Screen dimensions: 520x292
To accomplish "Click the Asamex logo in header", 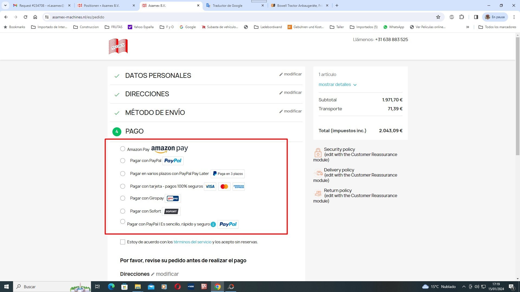I will 118,46.
